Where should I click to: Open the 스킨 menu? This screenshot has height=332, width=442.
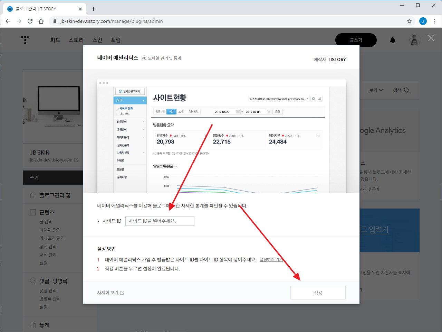point(97,40)
